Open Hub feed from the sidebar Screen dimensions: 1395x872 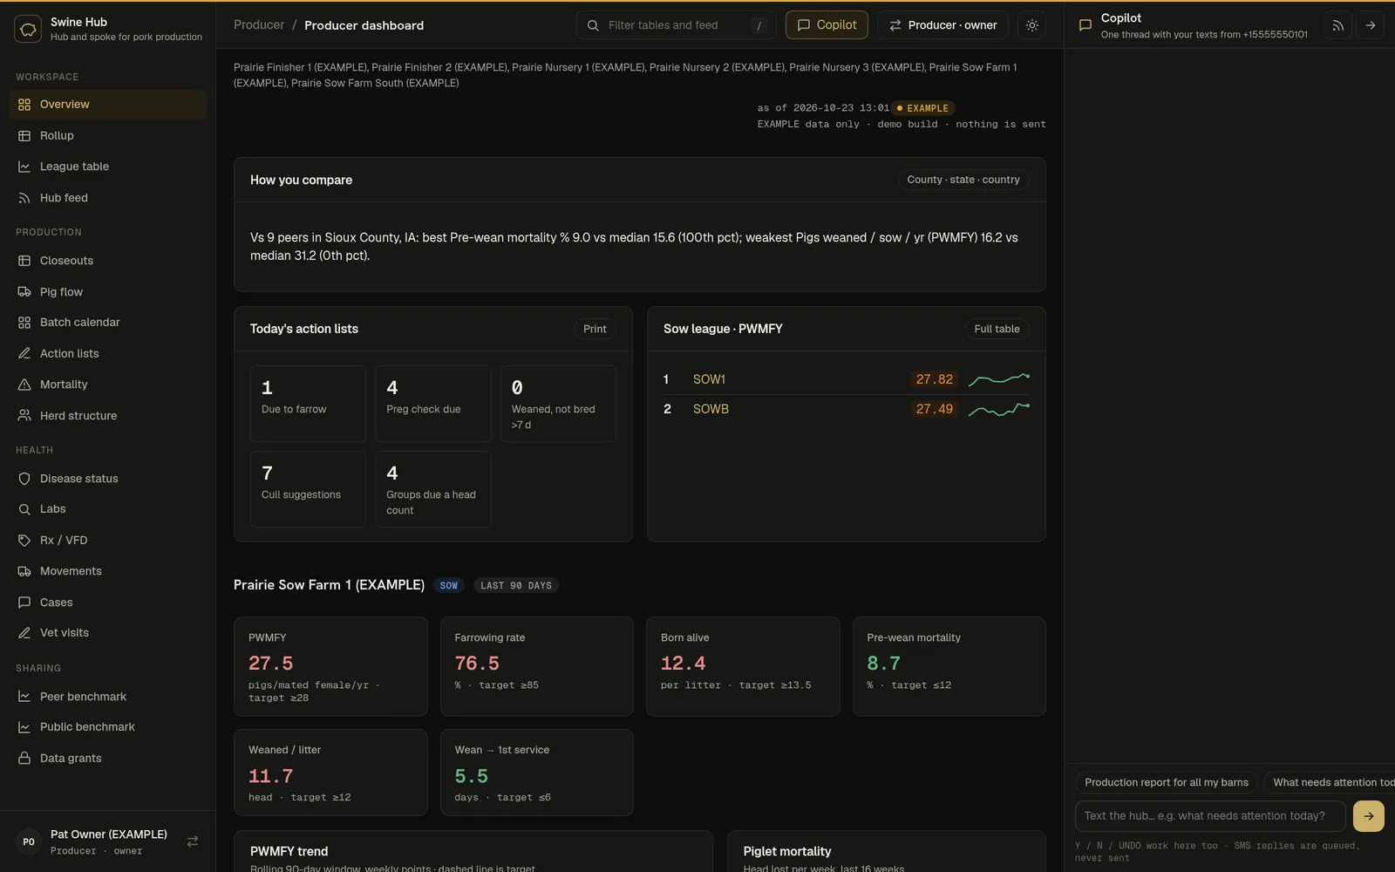click(107, 198)
